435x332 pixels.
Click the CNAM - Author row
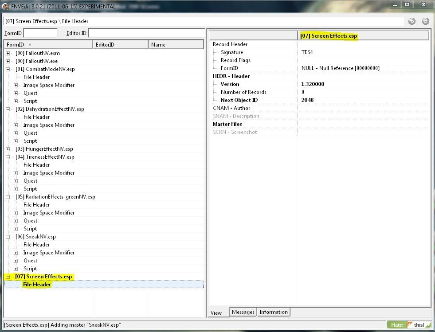tap(319, 108)
